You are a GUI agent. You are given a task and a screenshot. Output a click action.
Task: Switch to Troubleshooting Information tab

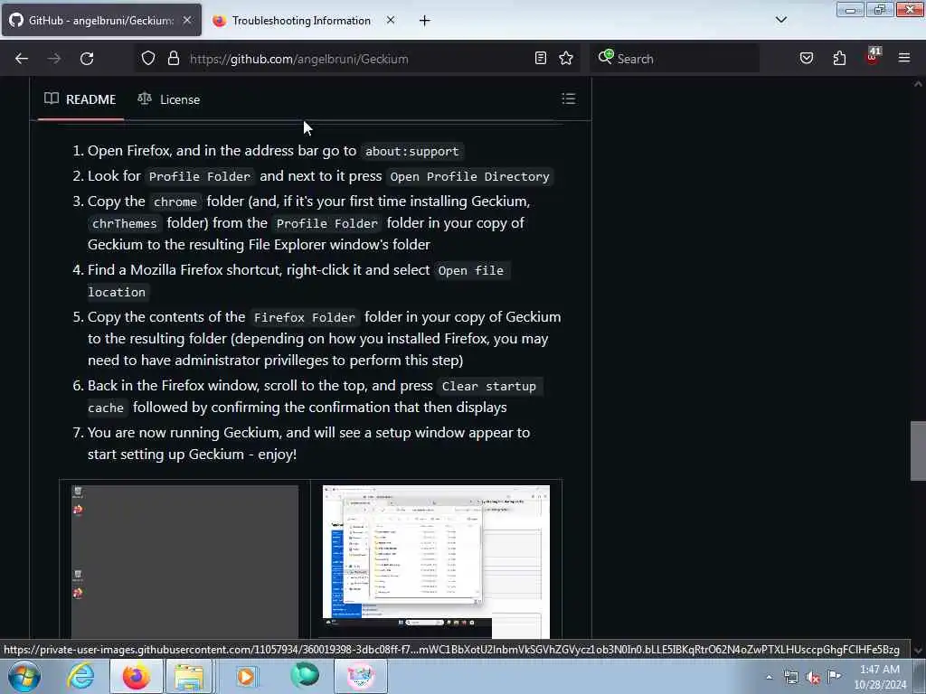(x=304, y=21)
